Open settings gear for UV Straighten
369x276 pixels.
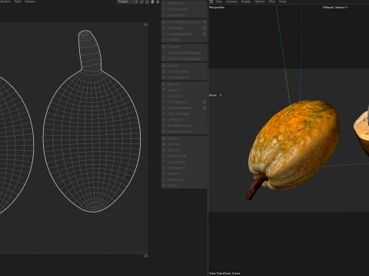204,102
